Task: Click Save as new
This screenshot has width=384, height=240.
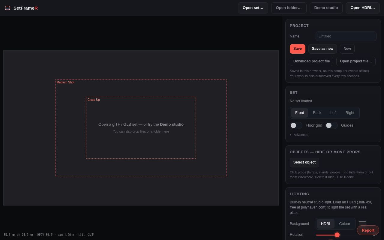Action: [x=322, y=49]
